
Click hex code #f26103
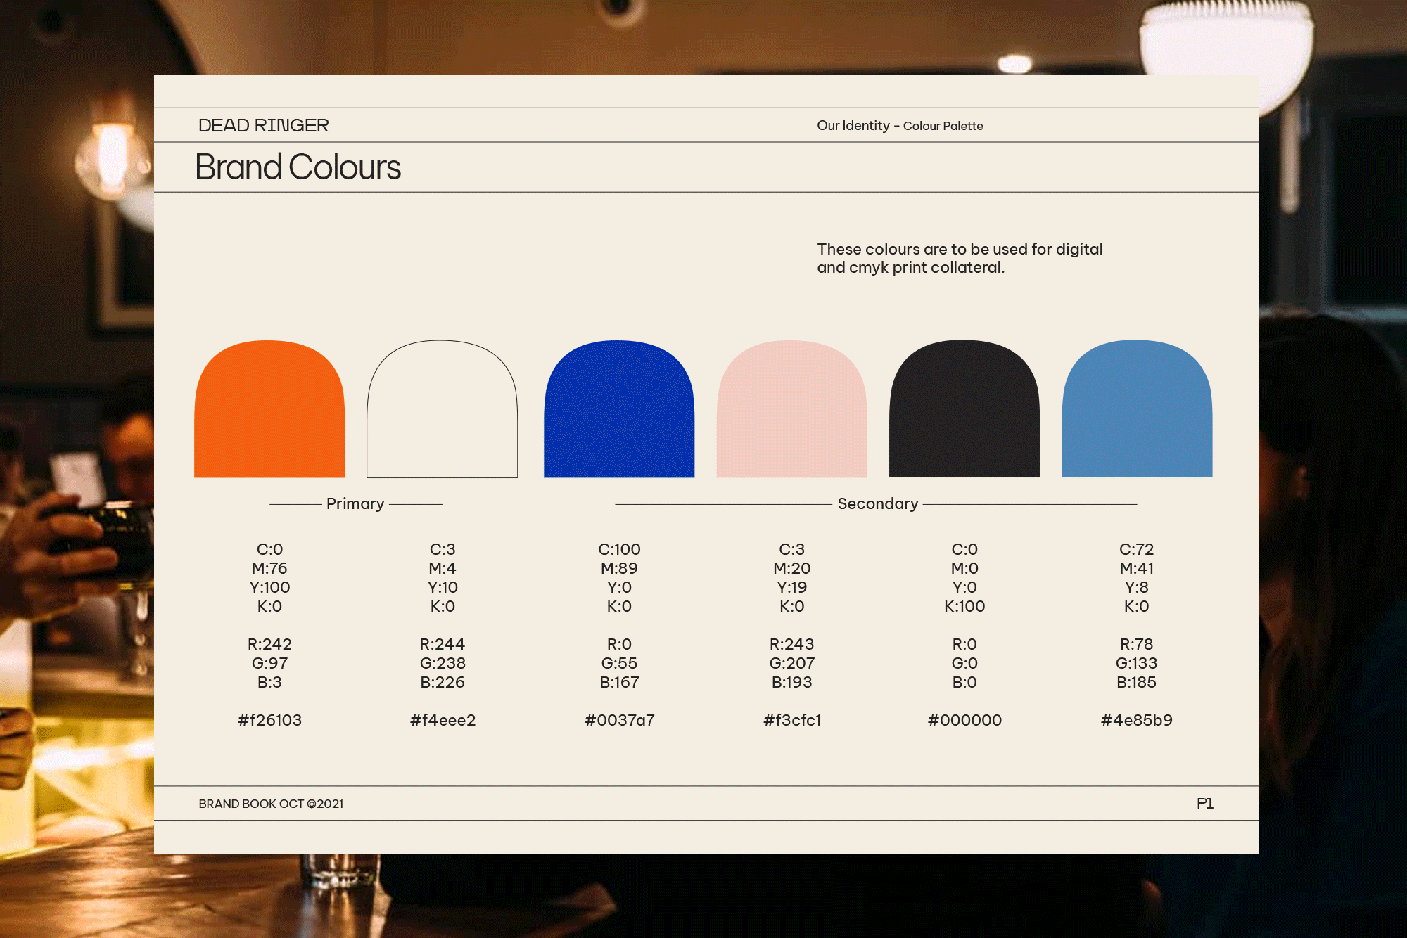pyautogui.click(x=269, y=720)
